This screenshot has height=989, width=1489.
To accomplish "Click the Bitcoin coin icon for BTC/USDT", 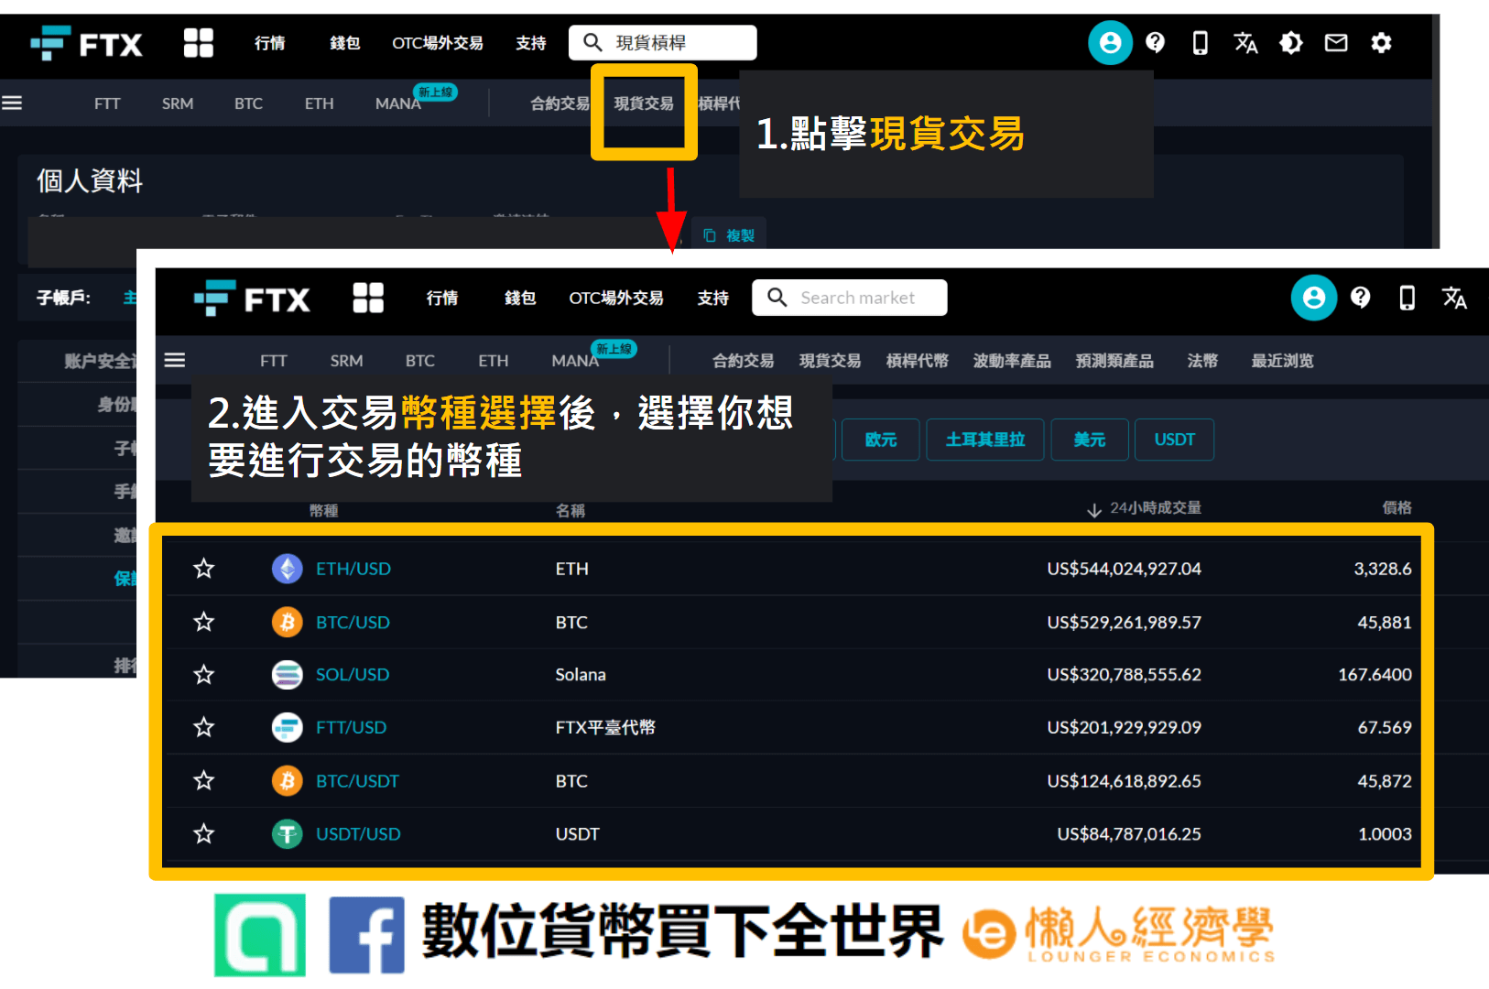I will point(288,780).
